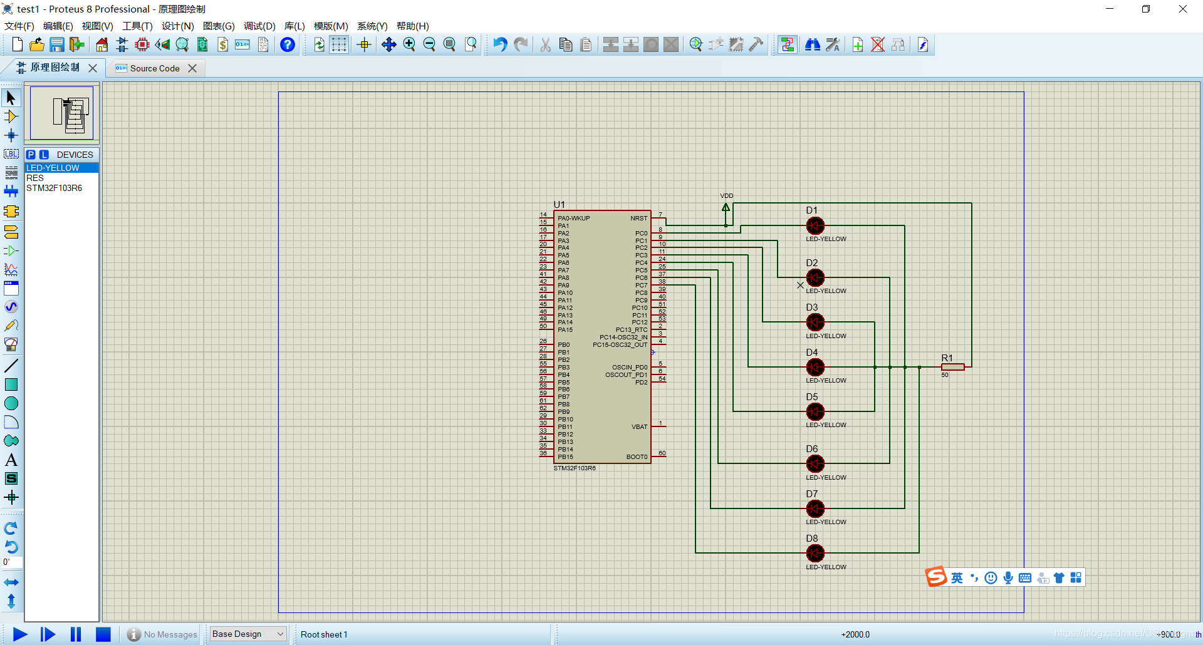Click the schematic overview thumbnail

(x=61, y=113)
